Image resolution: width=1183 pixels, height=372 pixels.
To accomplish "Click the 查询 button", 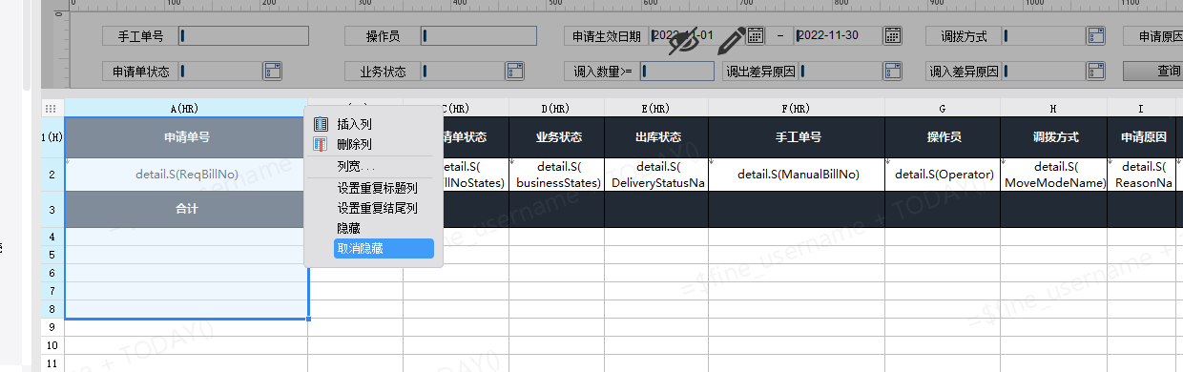I will pyautogui.click(x=1153, y=71).
